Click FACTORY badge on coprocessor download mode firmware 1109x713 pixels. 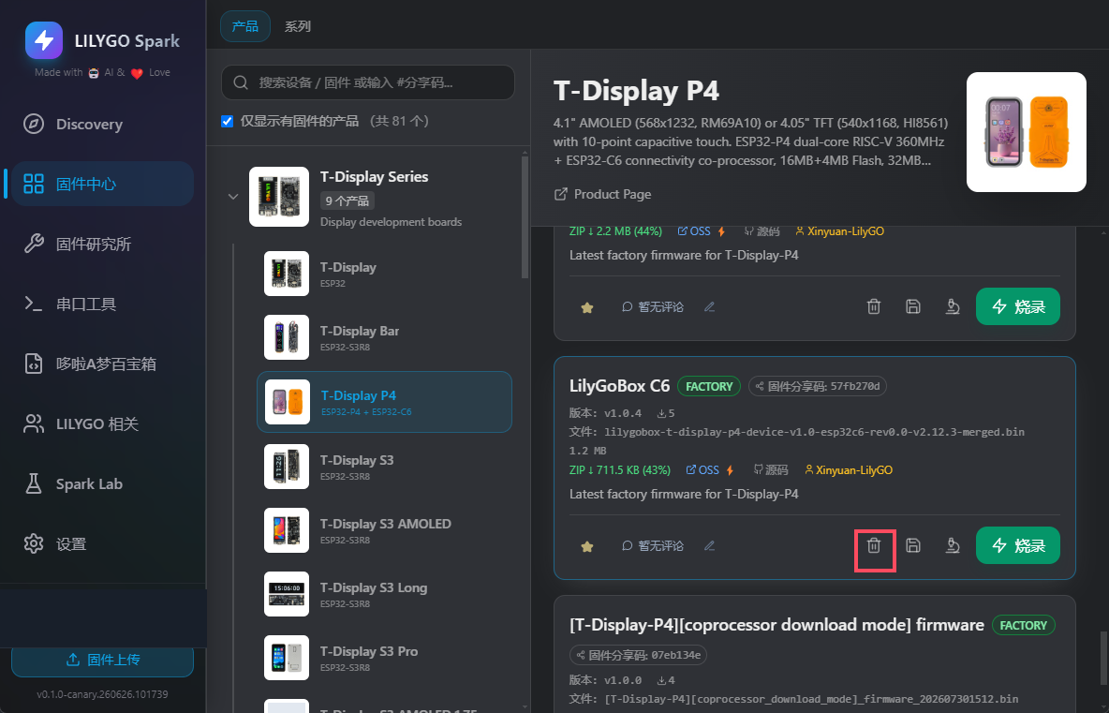pos(1023,625)
